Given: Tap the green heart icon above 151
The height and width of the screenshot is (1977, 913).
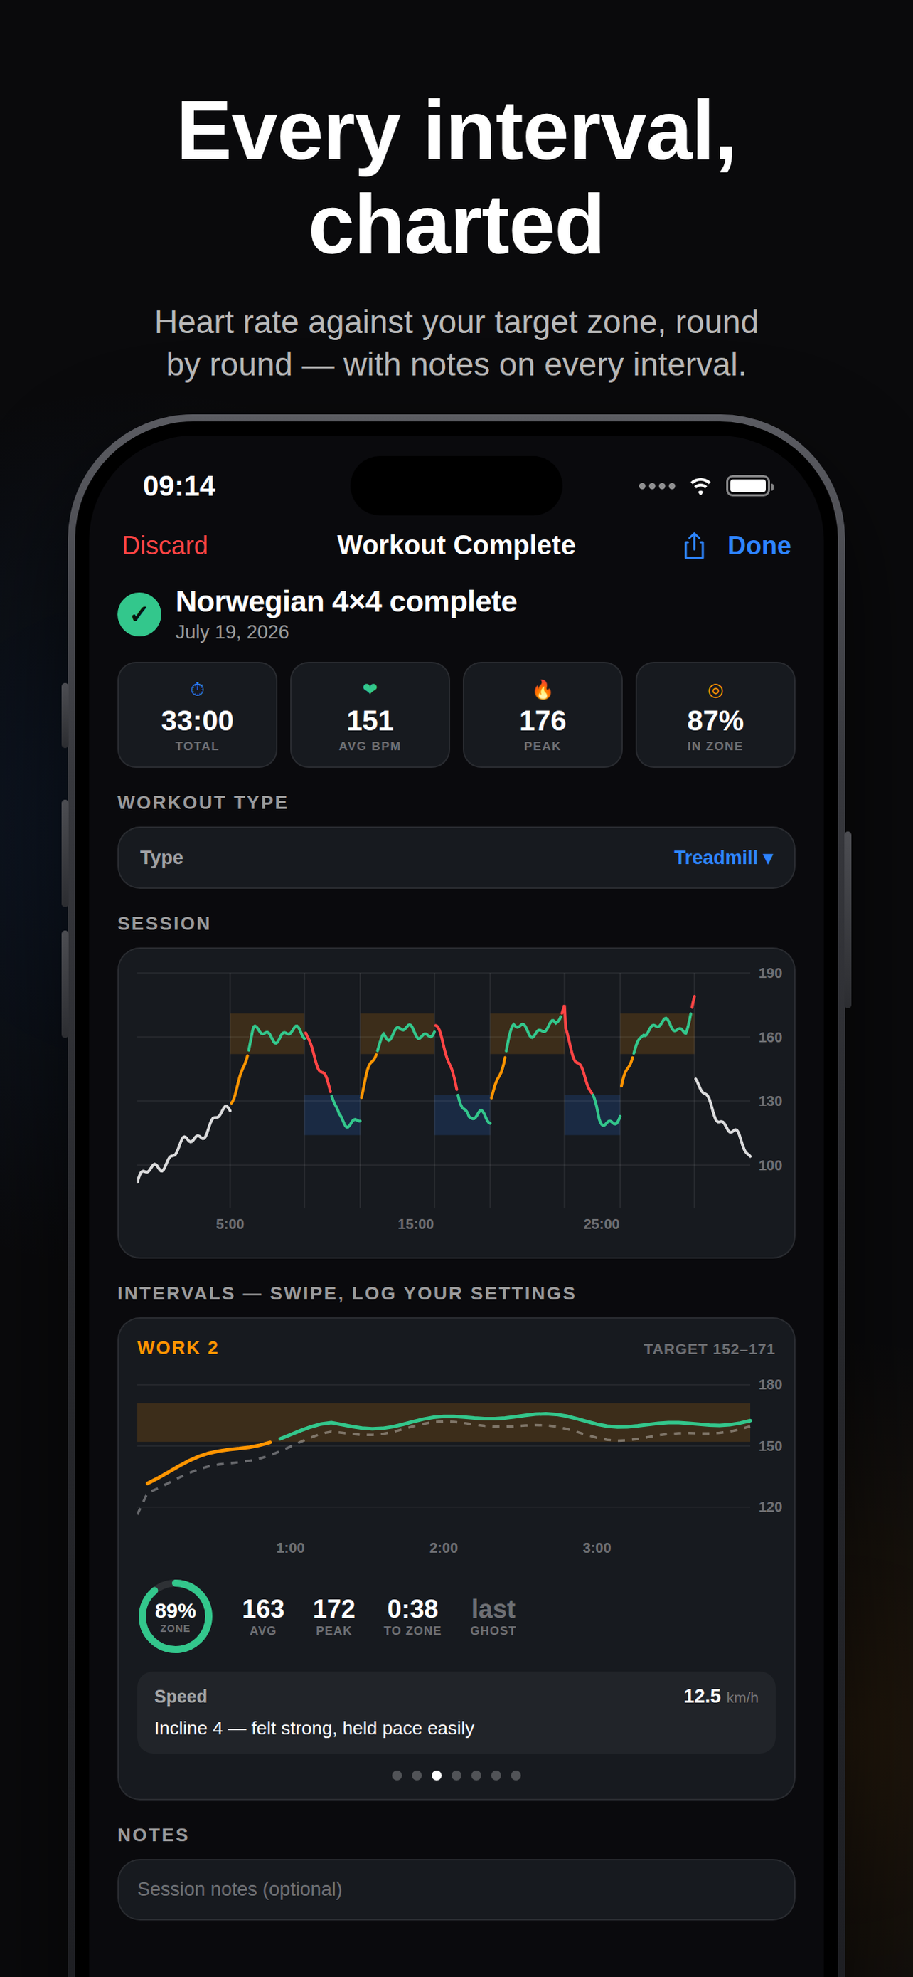Looking at the screenshot, I should coord(370,688).
